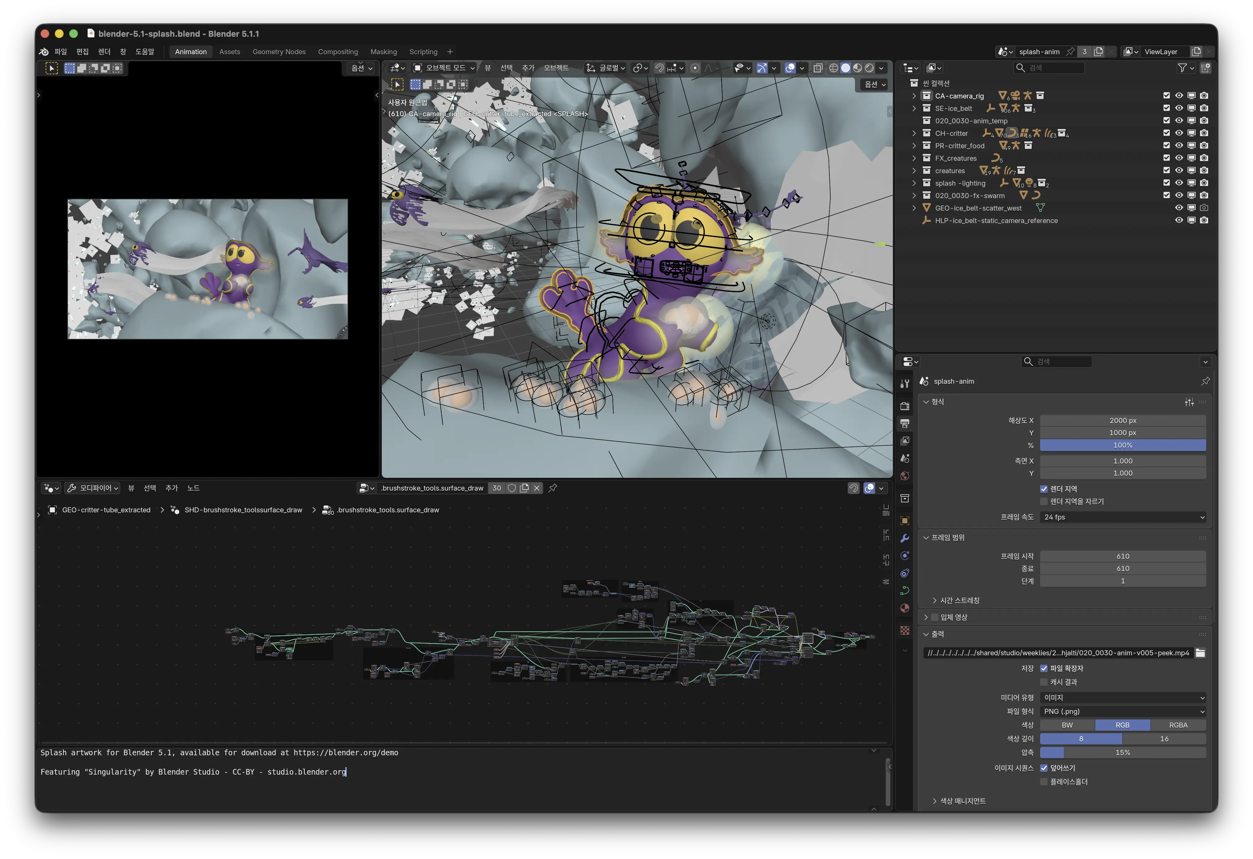Viewport: 1253px width, 859px height.
Task: Collapse the 프레임 범위 panel
Action: tap(926, 538)
